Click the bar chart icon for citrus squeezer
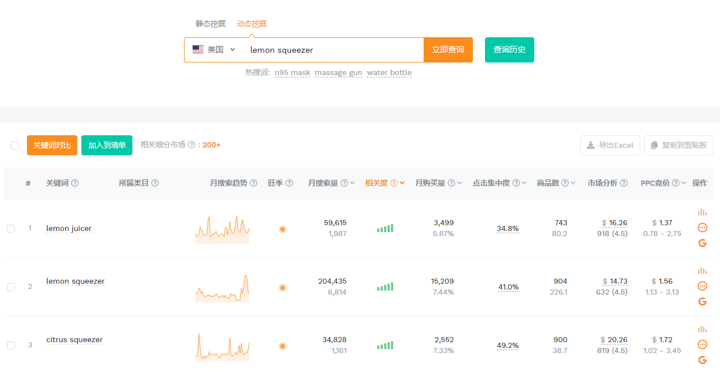 (702, 329)
